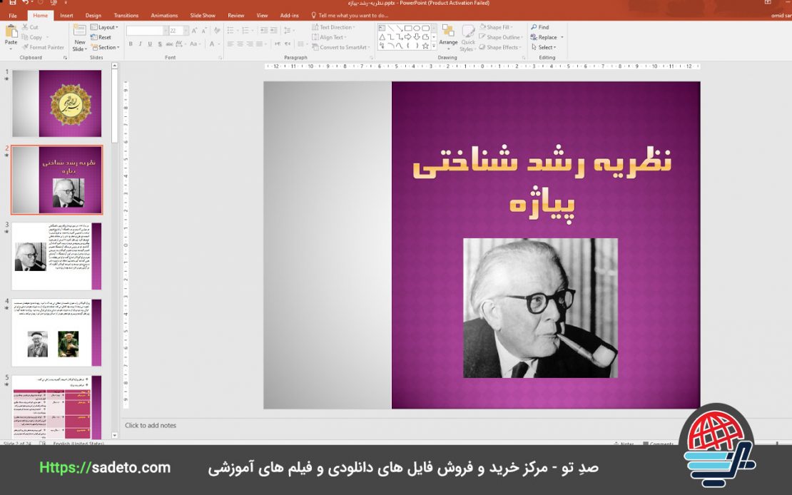Select the Star shape in shapes gallery
Viewport: 792px width, 495px height.
425,46
